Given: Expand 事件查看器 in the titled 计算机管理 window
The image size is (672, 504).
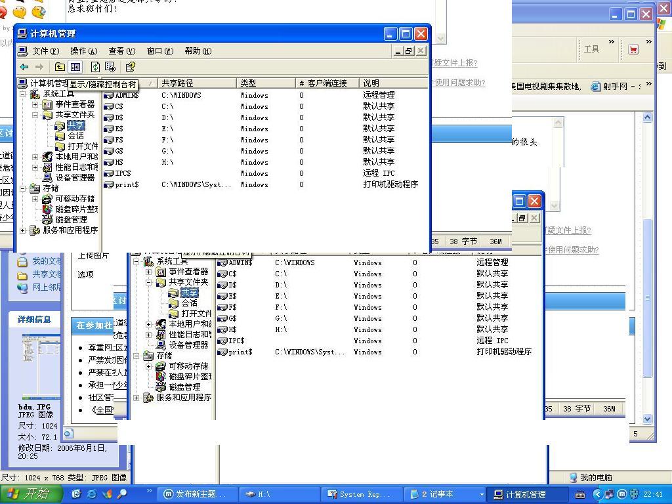Looking at the screenshot, I should pos(35,104).
